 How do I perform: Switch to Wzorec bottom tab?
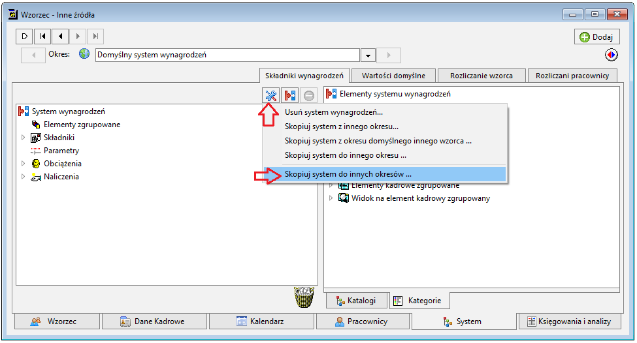[x=57, y=321]
